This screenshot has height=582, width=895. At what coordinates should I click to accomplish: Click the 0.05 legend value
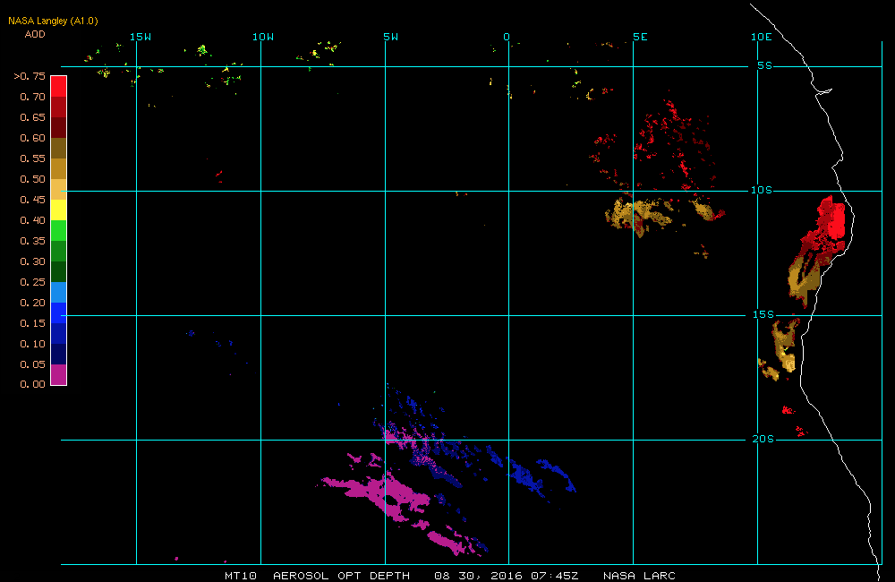(x=32, y=364)
